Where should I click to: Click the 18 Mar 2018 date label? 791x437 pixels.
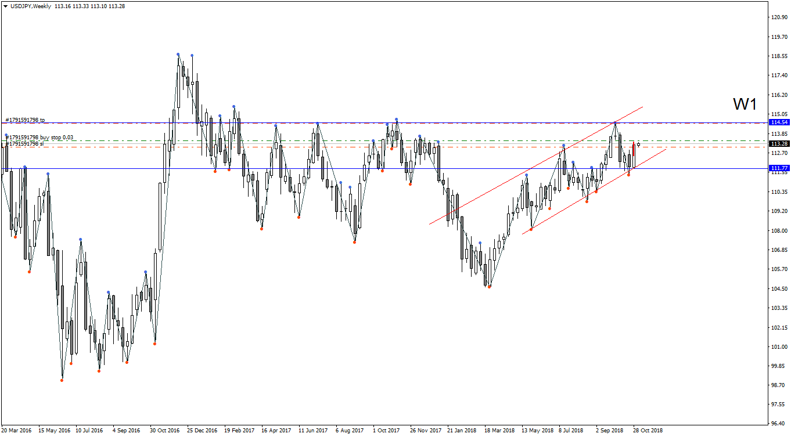tap(499, 431)
